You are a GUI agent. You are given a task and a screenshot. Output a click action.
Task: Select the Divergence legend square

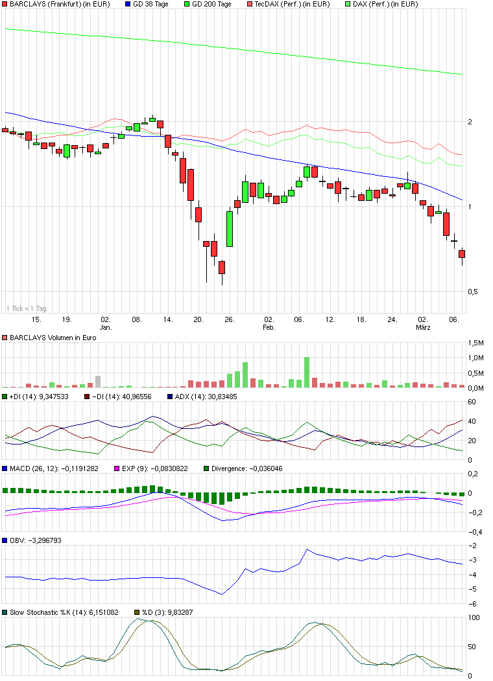click(207, 468)
